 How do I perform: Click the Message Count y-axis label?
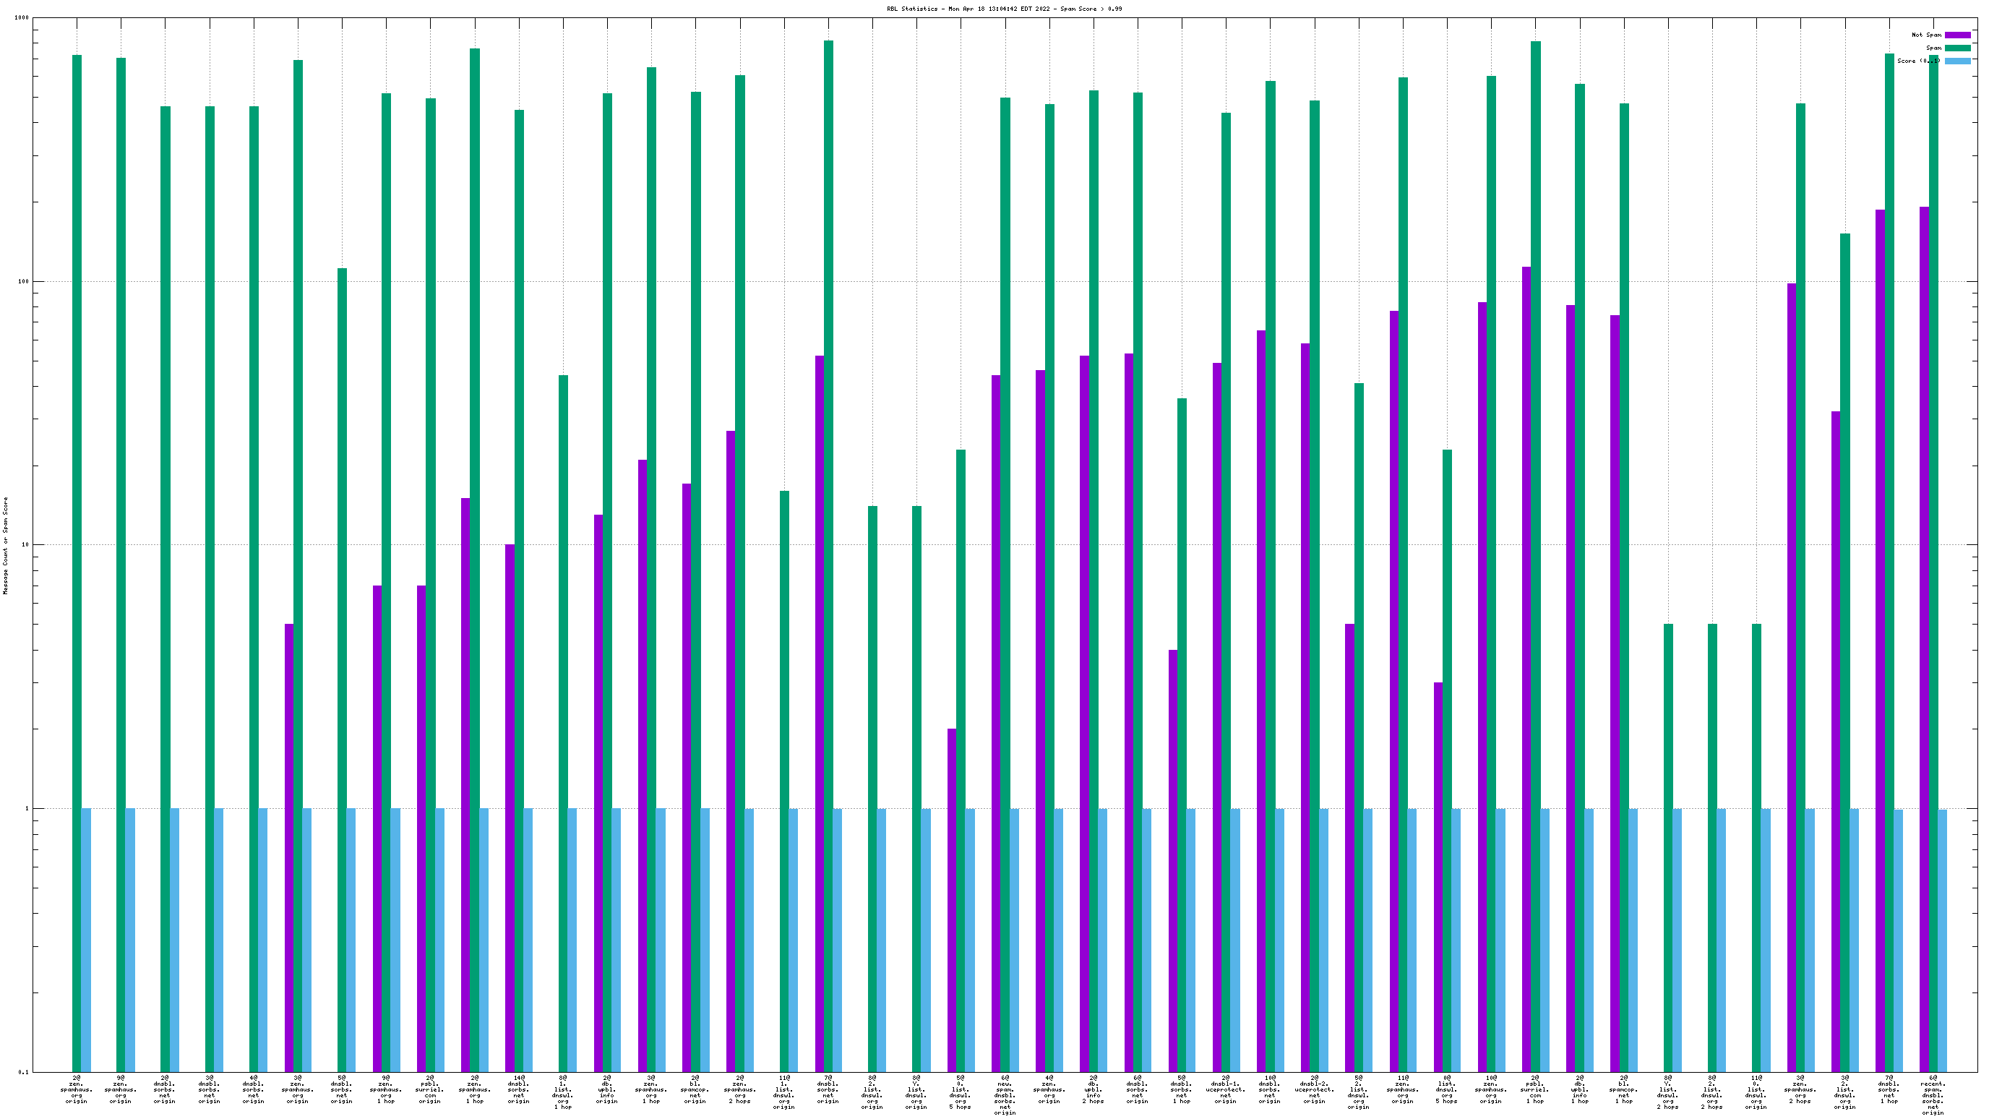click(x=7, y=545)
